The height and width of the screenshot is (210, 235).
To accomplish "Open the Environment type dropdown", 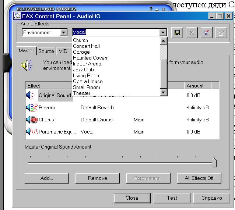I will tap(64, 32).
